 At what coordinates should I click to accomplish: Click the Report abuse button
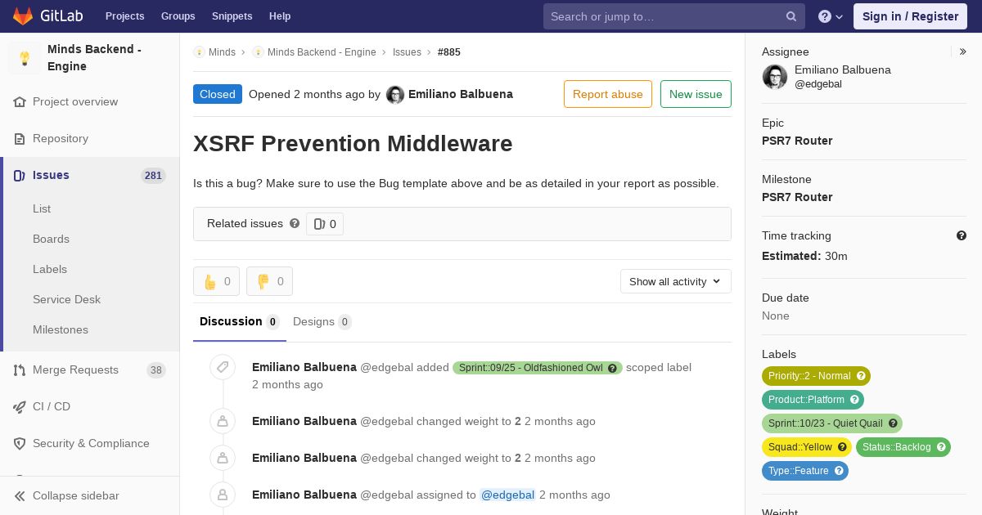608,94
